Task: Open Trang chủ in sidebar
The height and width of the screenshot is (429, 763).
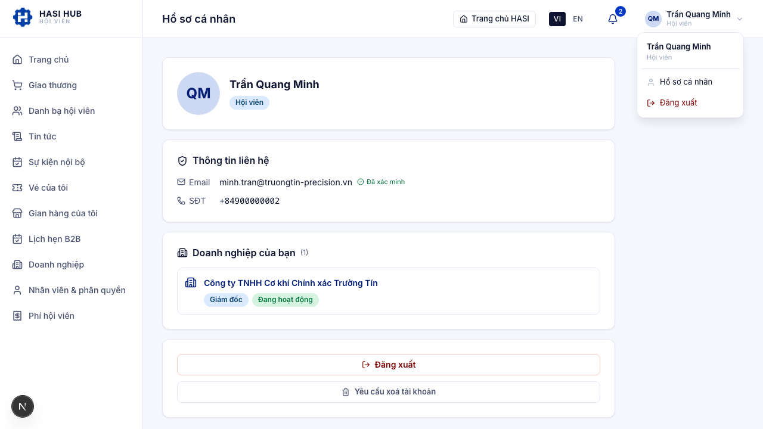Action: point(71,60)
